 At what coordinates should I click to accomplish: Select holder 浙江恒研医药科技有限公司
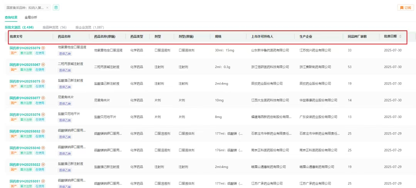click(270, 67)
